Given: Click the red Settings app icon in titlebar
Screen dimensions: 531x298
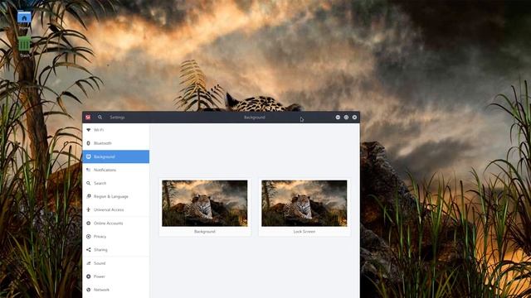Looking at the screenshot, I should click(x=88, y=118).
